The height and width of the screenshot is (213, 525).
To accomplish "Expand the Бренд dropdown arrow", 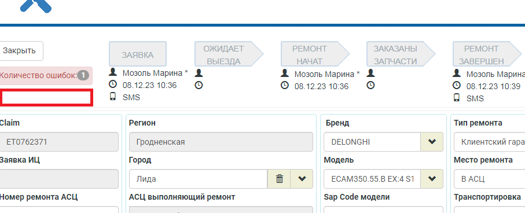I will [432, 142].
